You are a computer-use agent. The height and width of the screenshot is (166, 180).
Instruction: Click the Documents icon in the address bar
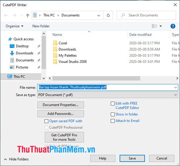(x=35, y=15)
